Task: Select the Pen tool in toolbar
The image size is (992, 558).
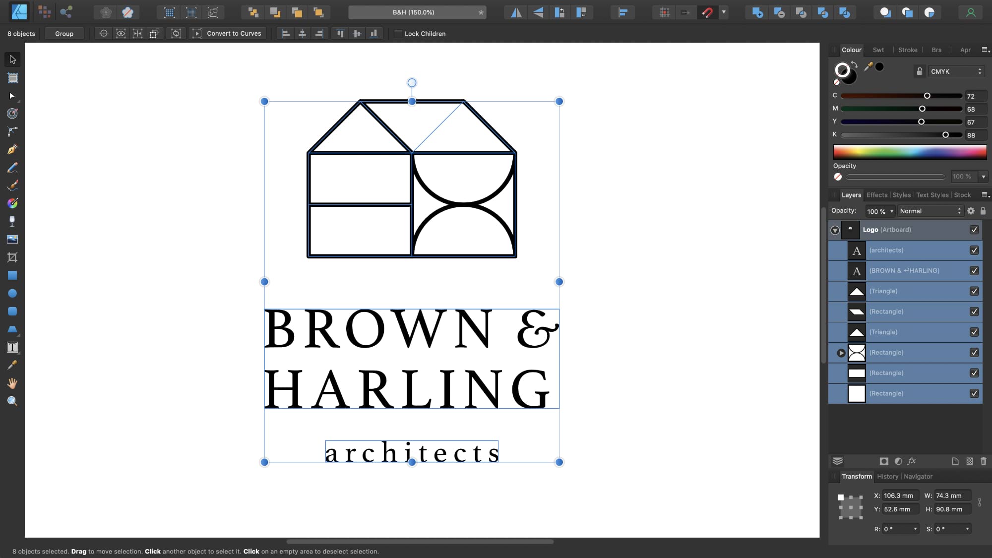Action: pyautogui.click(x=12, y=150)
